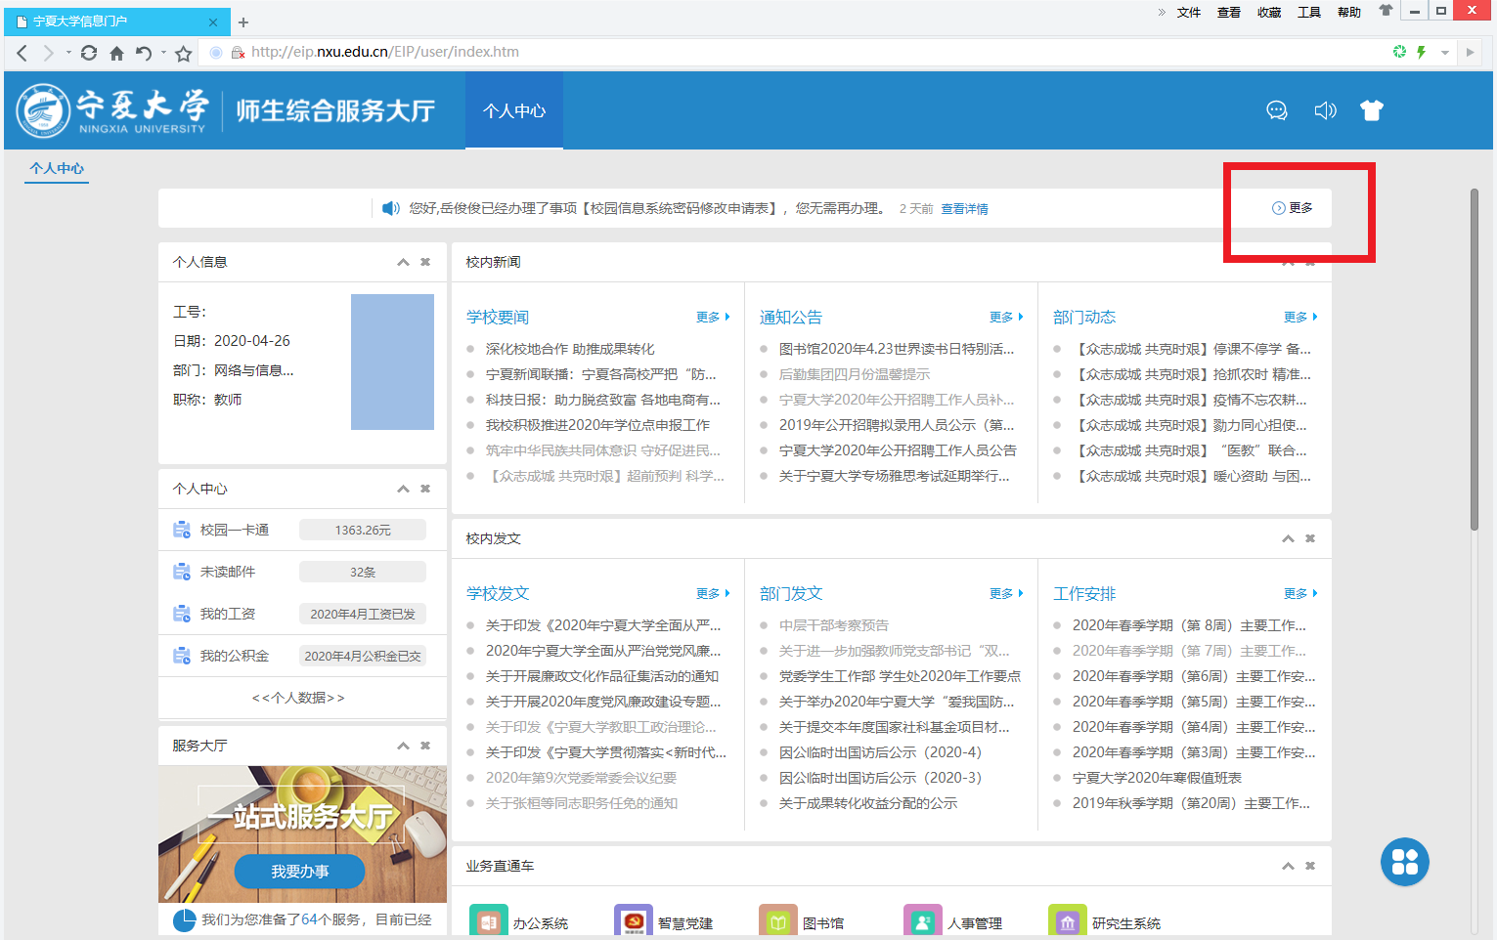The image size is (1497, 940).
Task: Bookmark page with the star icon
Action: click(x=183, y=53)
